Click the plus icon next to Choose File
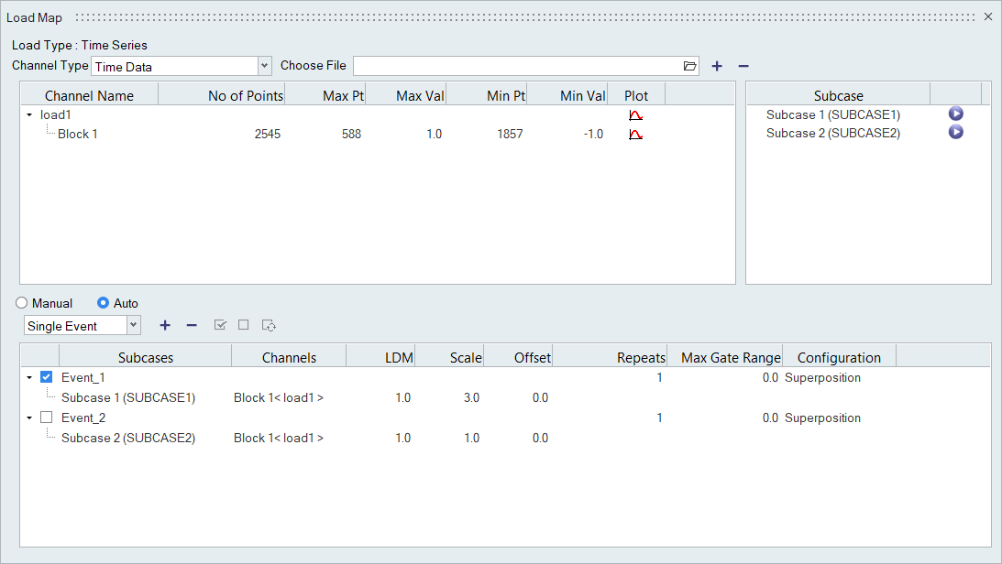 tap(717, 66)
